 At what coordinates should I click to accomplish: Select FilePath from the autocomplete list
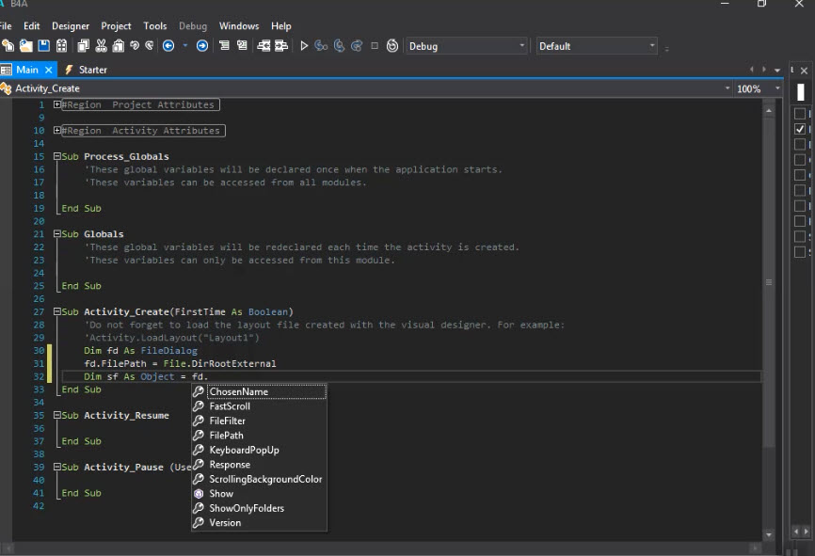coord(226,436)
